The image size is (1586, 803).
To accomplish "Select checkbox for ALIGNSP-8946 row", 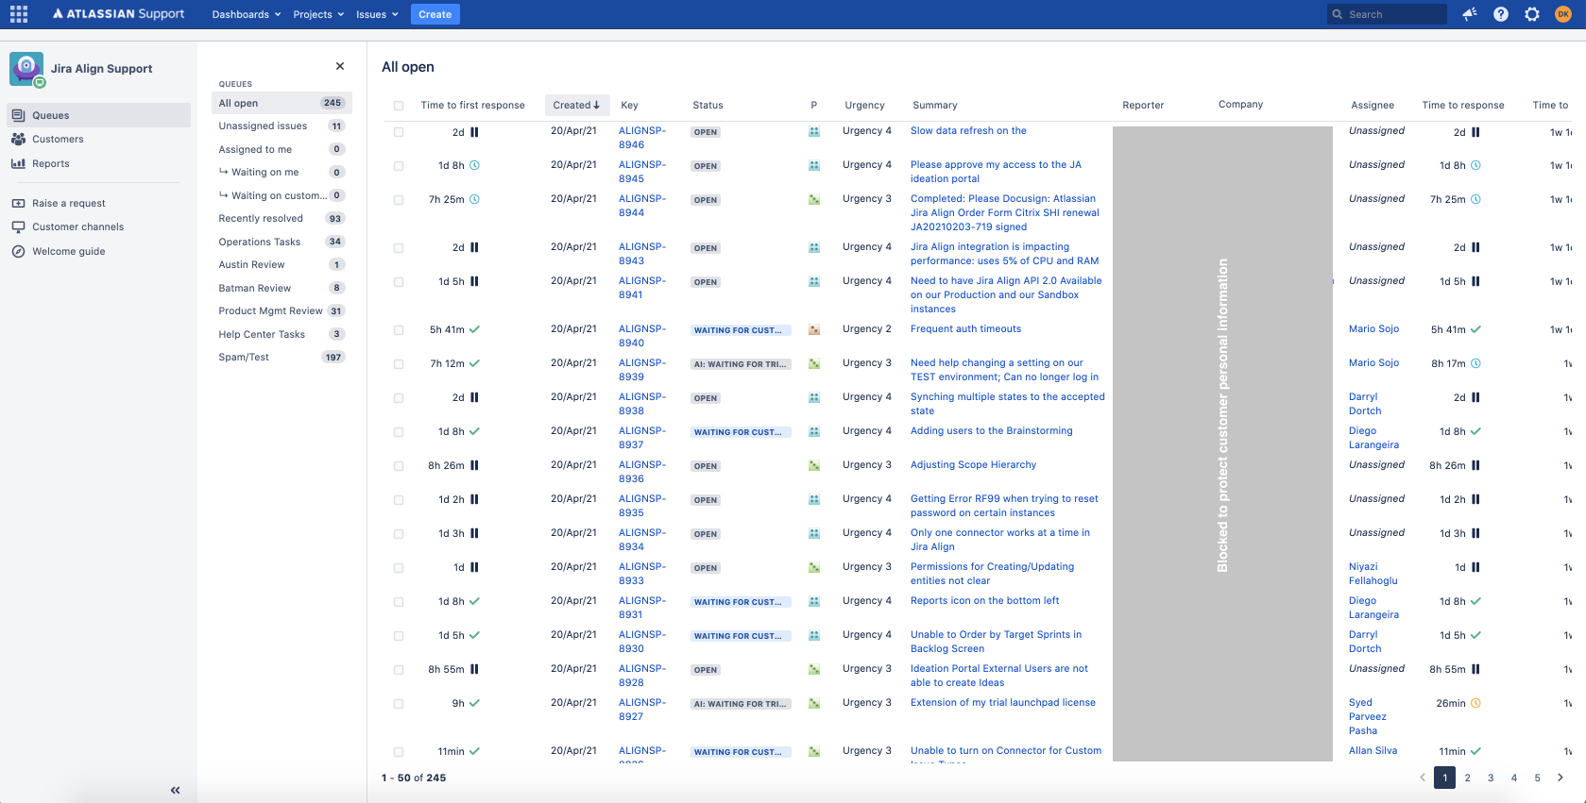I will pos(399,132).
